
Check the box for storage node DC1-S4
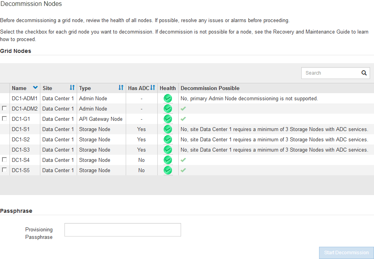[x=4, y=160]
